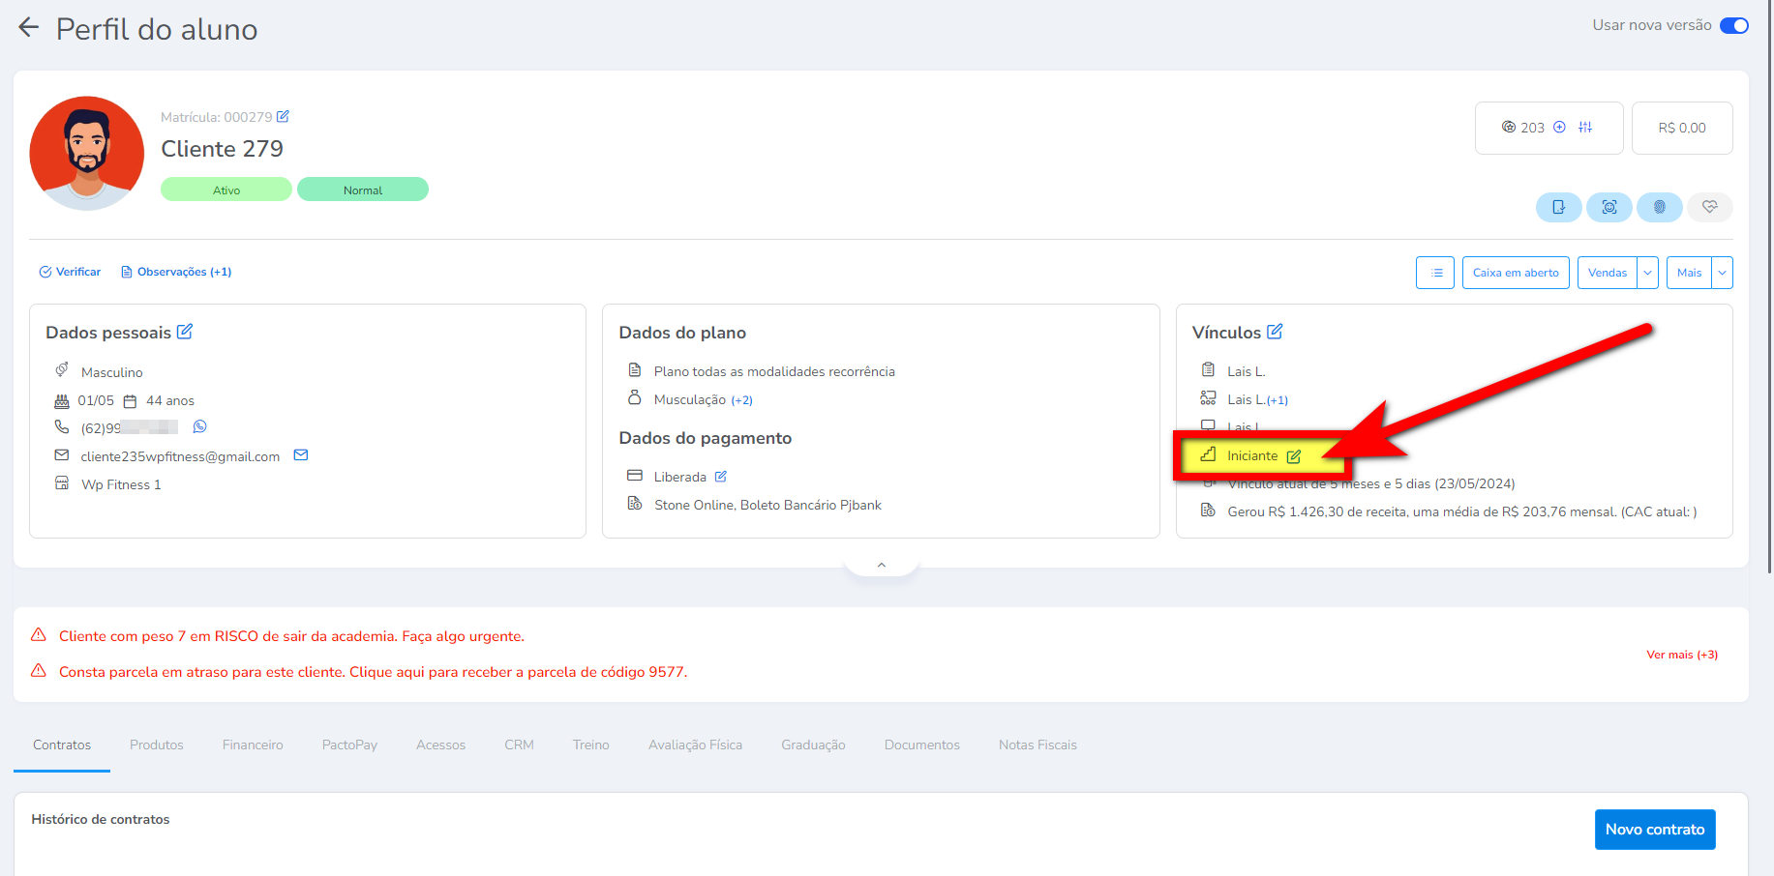Expand the Mais dropdown arrow
The height and width of the screenshot is (876, 1774).
(1722, 273)
